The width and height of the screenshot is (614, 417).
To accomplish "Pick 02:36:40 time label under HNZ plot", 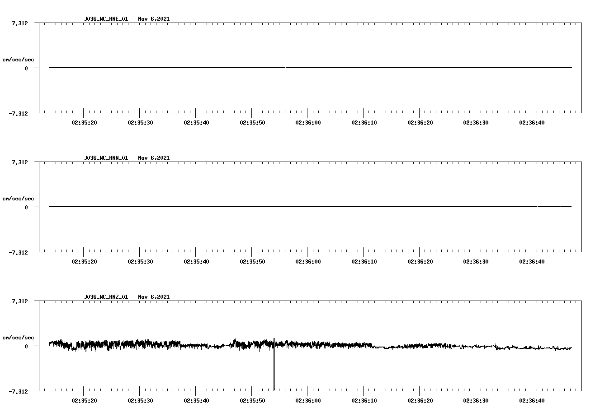I will tap(532, 400).
